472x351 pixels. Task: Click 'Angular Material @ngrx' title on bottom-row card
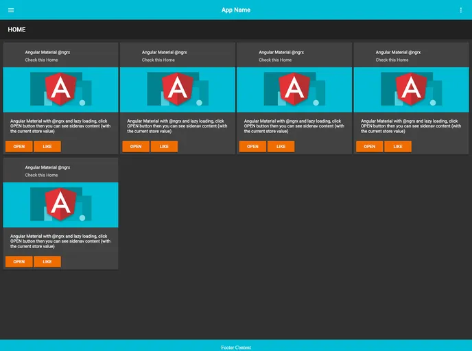[47, 167]
